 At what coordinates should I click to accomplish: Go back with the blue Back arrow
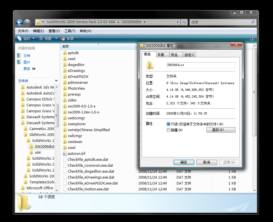pos(19,22)
